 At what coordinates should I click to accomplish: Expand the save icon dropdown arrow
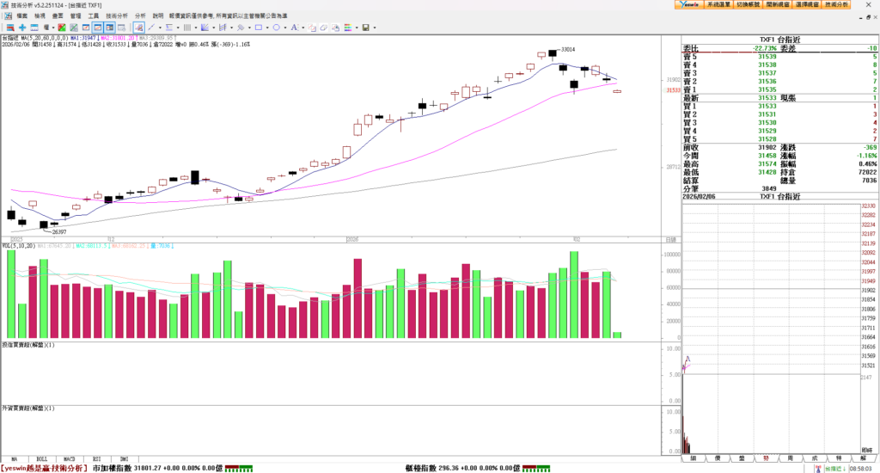click(x=375, y=28)
